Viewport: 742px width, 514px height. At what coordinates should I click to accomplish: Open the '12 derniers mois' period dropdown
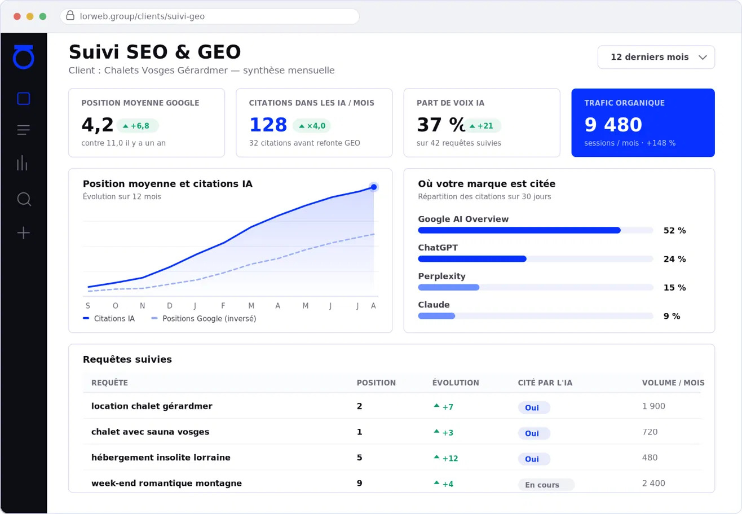656,57
